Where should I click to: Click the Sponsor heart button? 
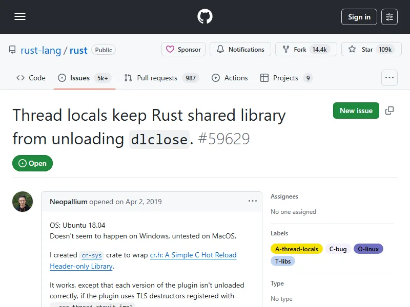183,50
